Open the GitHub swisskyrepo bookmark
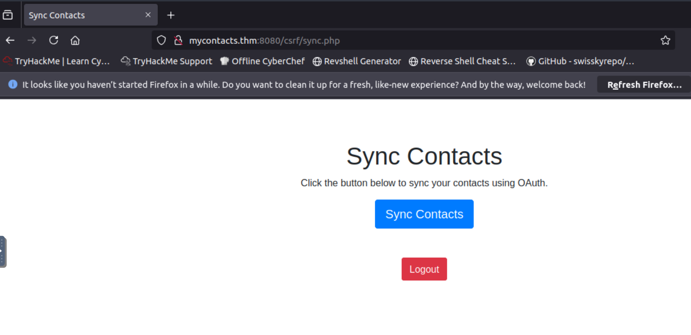 [580, 61]
